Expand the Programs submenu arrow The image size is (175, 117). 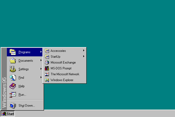point(41,52)
